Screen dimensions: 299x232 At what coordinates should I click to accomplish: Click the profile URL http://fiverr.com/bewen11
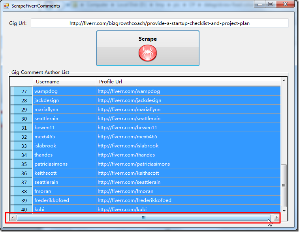tap(188, 128)
